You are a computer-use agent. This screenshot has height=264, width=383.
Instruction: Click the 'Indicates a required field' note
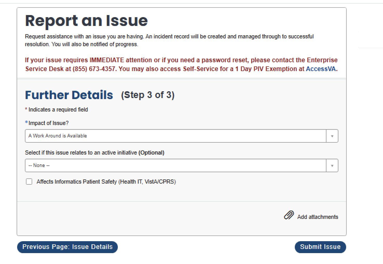coord(58,110)
